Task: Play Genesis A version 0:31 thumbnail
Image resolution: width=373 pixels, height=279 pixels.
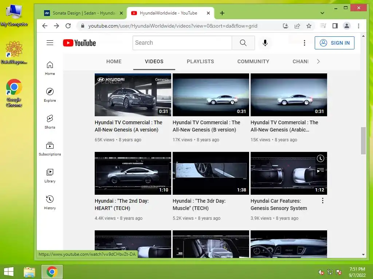Action: click(x=133, y=95)
